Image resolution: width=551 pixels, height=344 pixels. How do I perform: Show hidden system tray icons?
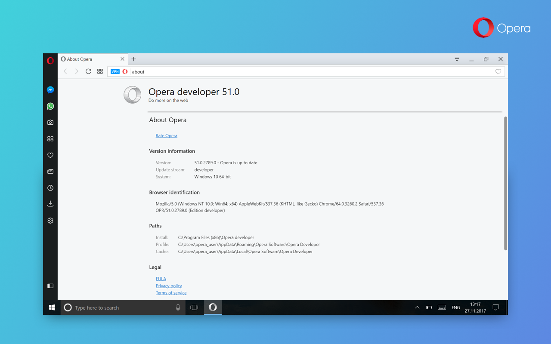coord(417,307)
